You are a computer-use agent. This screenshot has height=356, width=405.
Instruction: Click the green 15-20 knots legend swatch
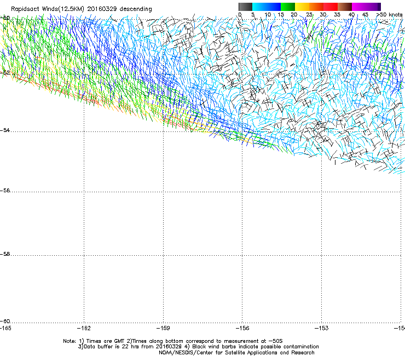pyautogui.click(x=288, y=7)
